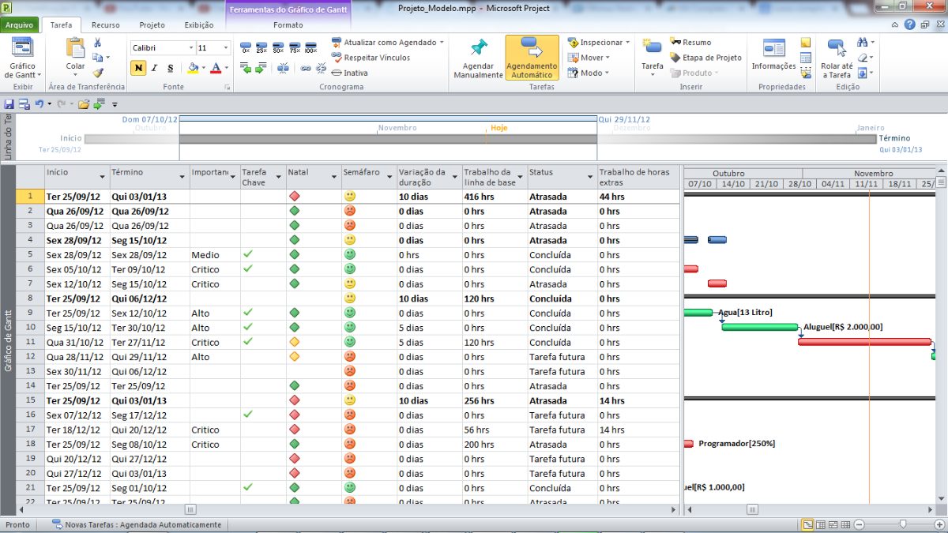Save project from quick access toolbar
Viewport: 948px width, 533px height.
click(x=9, y=103)
